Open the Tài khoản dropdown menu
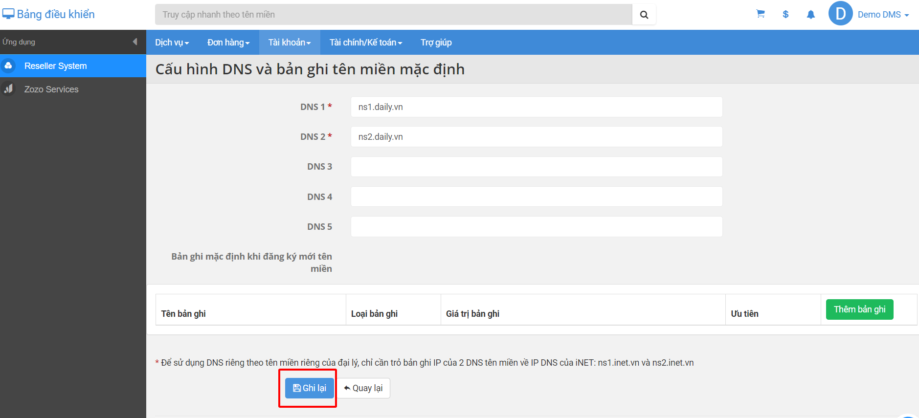 (290, 43)
